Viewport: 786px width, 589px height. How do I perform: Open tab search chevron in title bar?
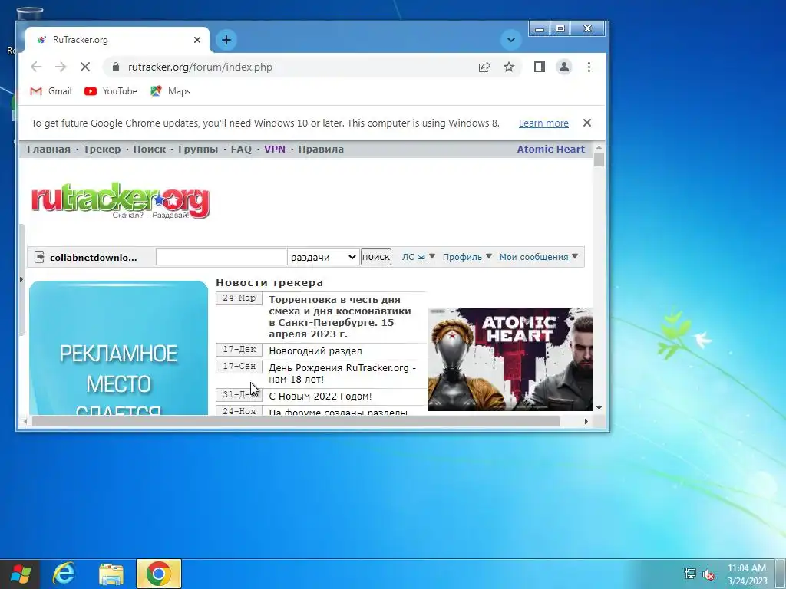[510, 40]
